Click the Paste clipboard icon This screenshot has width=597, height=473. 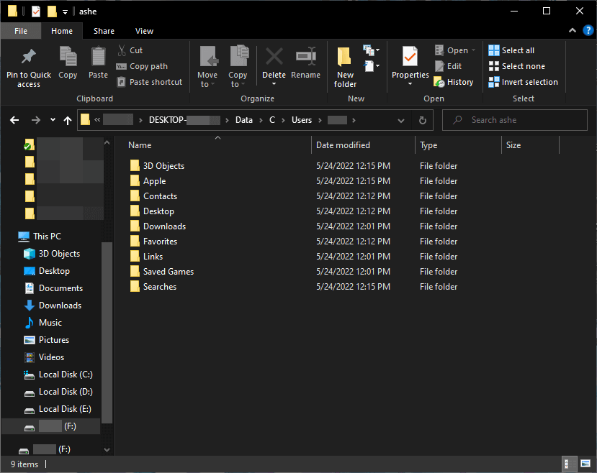tap(98, 58)
